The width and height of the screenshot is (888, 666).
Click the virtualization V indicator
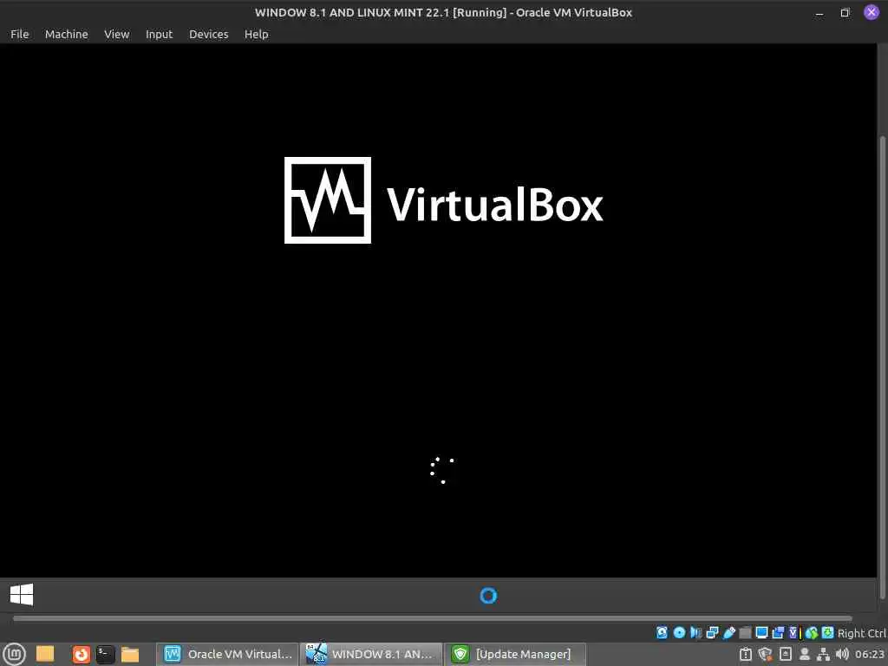click(x=793, y=632)
